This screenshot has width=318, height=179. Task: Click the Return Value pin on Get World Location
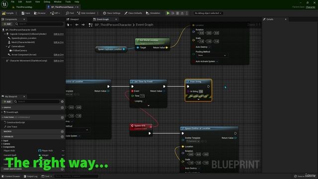(x=167, y=48)
